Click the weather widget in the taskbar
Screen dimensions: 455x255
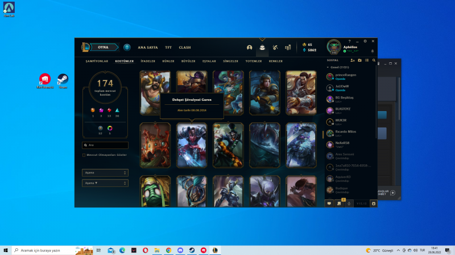[x=379, y=250]
